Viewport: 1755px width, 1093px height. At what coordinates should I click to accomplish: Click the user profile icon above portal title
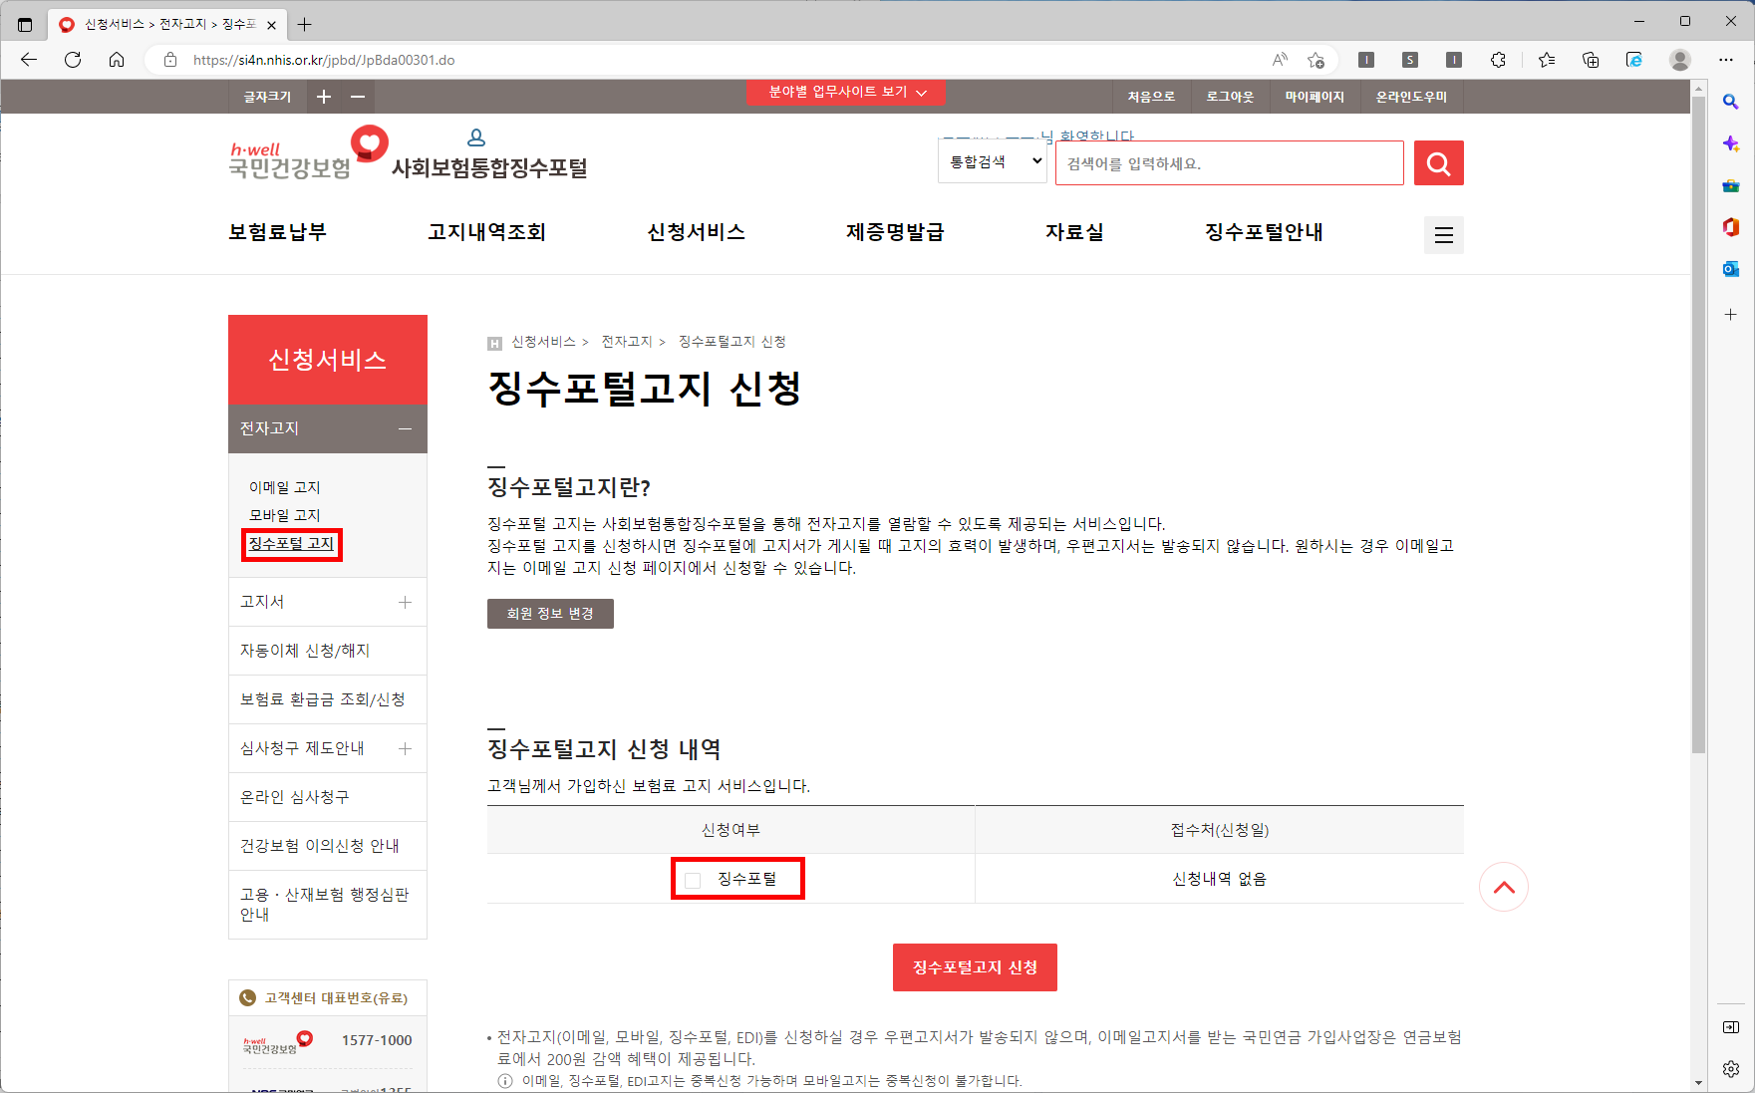476,137
